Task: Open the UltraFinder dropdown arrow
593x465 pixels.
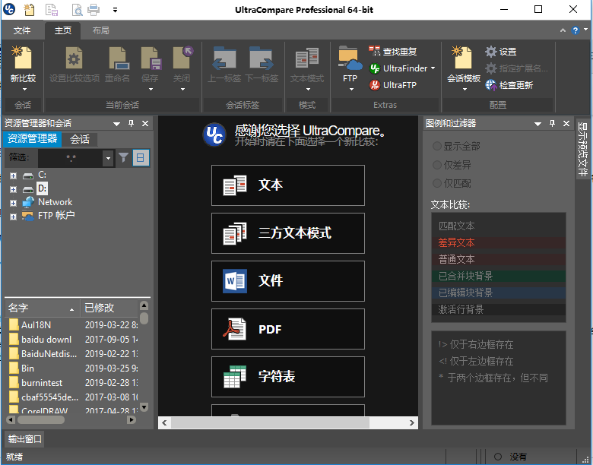Action: [433, 68]
